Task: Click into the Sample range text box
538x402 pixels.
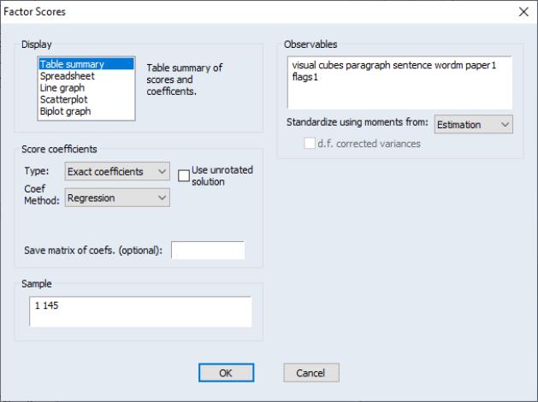Action: [139, 311]
